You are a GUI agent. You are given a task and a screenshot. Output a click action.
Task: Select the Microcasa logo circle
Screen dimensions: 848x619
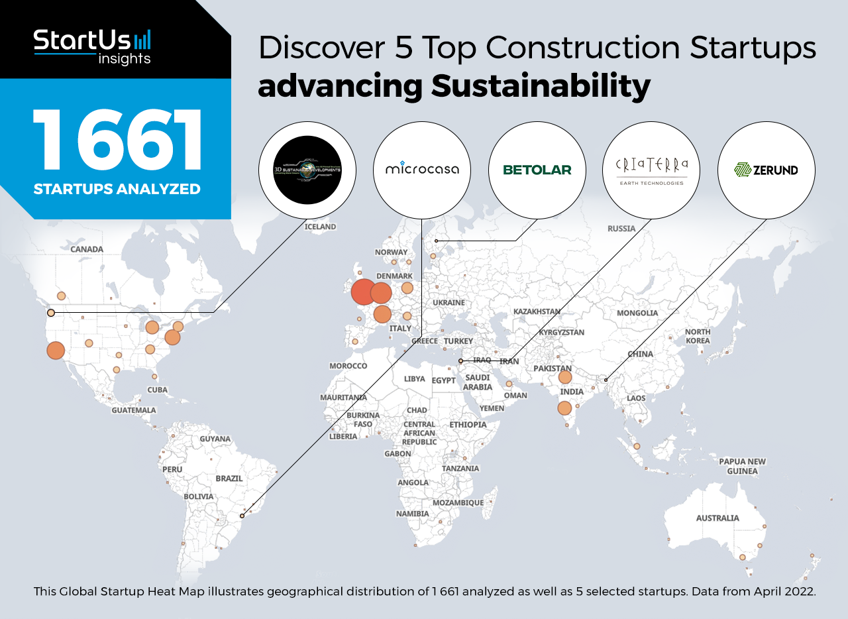point(422,170)
